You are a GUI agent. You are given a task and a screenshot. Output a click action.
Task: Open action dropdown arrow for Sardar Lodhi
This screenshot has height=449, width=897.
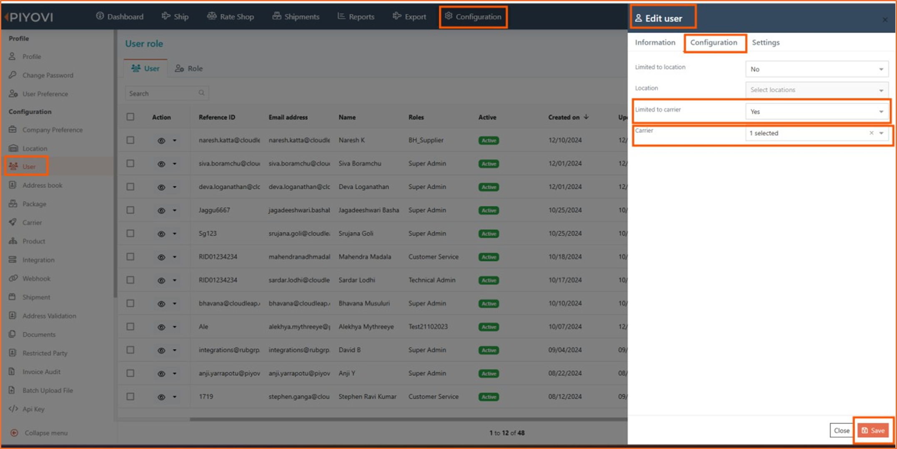pyautogui.click(x=175, y=280)
